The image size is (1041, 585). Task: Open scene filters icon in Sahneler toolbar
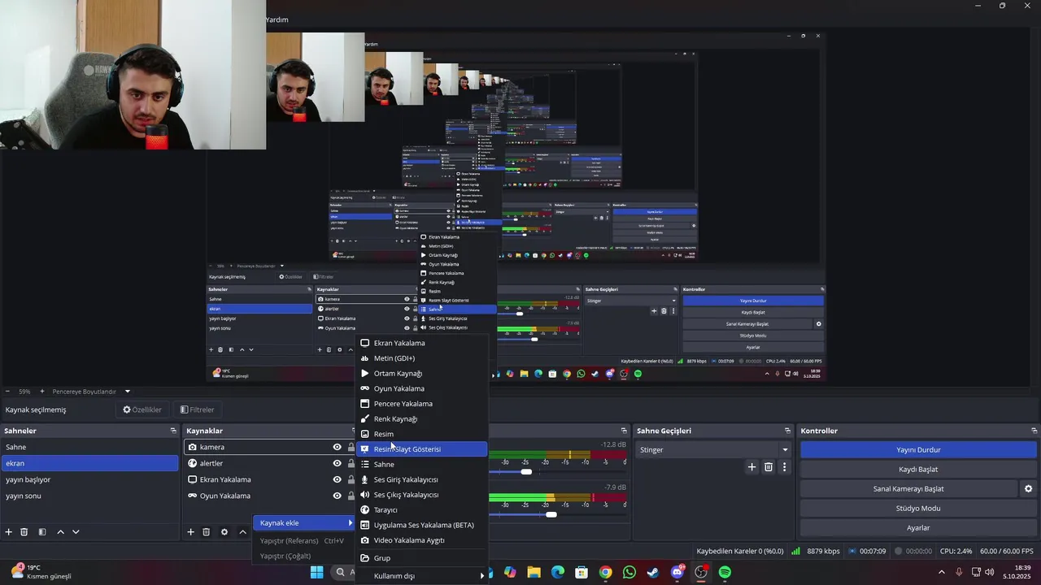pos(42,532)
